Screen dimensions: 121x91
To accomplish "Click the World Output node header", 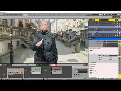I will tap(57, 68).
